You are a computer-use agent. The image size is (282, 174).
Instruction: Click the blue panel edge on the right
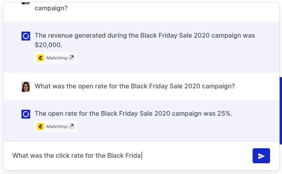pyautogui.click(x=280, y=107)
